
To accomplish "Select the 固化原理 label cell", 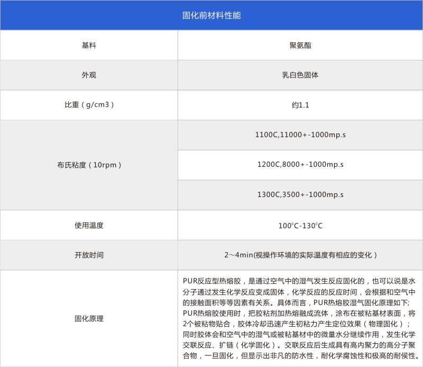I will (89, 318).
